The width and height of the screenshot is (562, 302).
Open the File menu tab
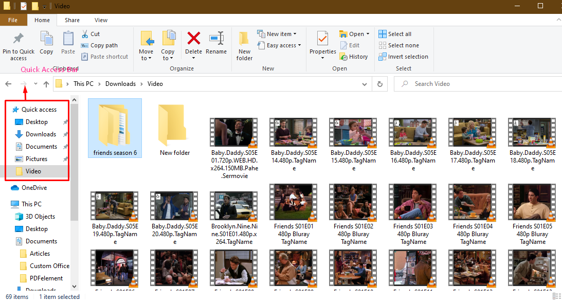coord(13,20)
